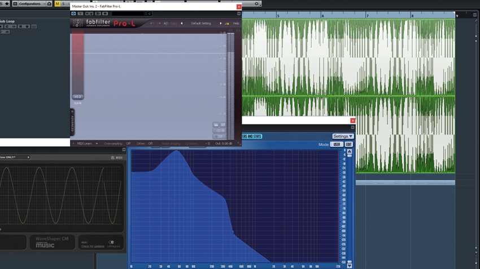Click the Pro-L gain slider +0.0 handle

coord(78,97)
